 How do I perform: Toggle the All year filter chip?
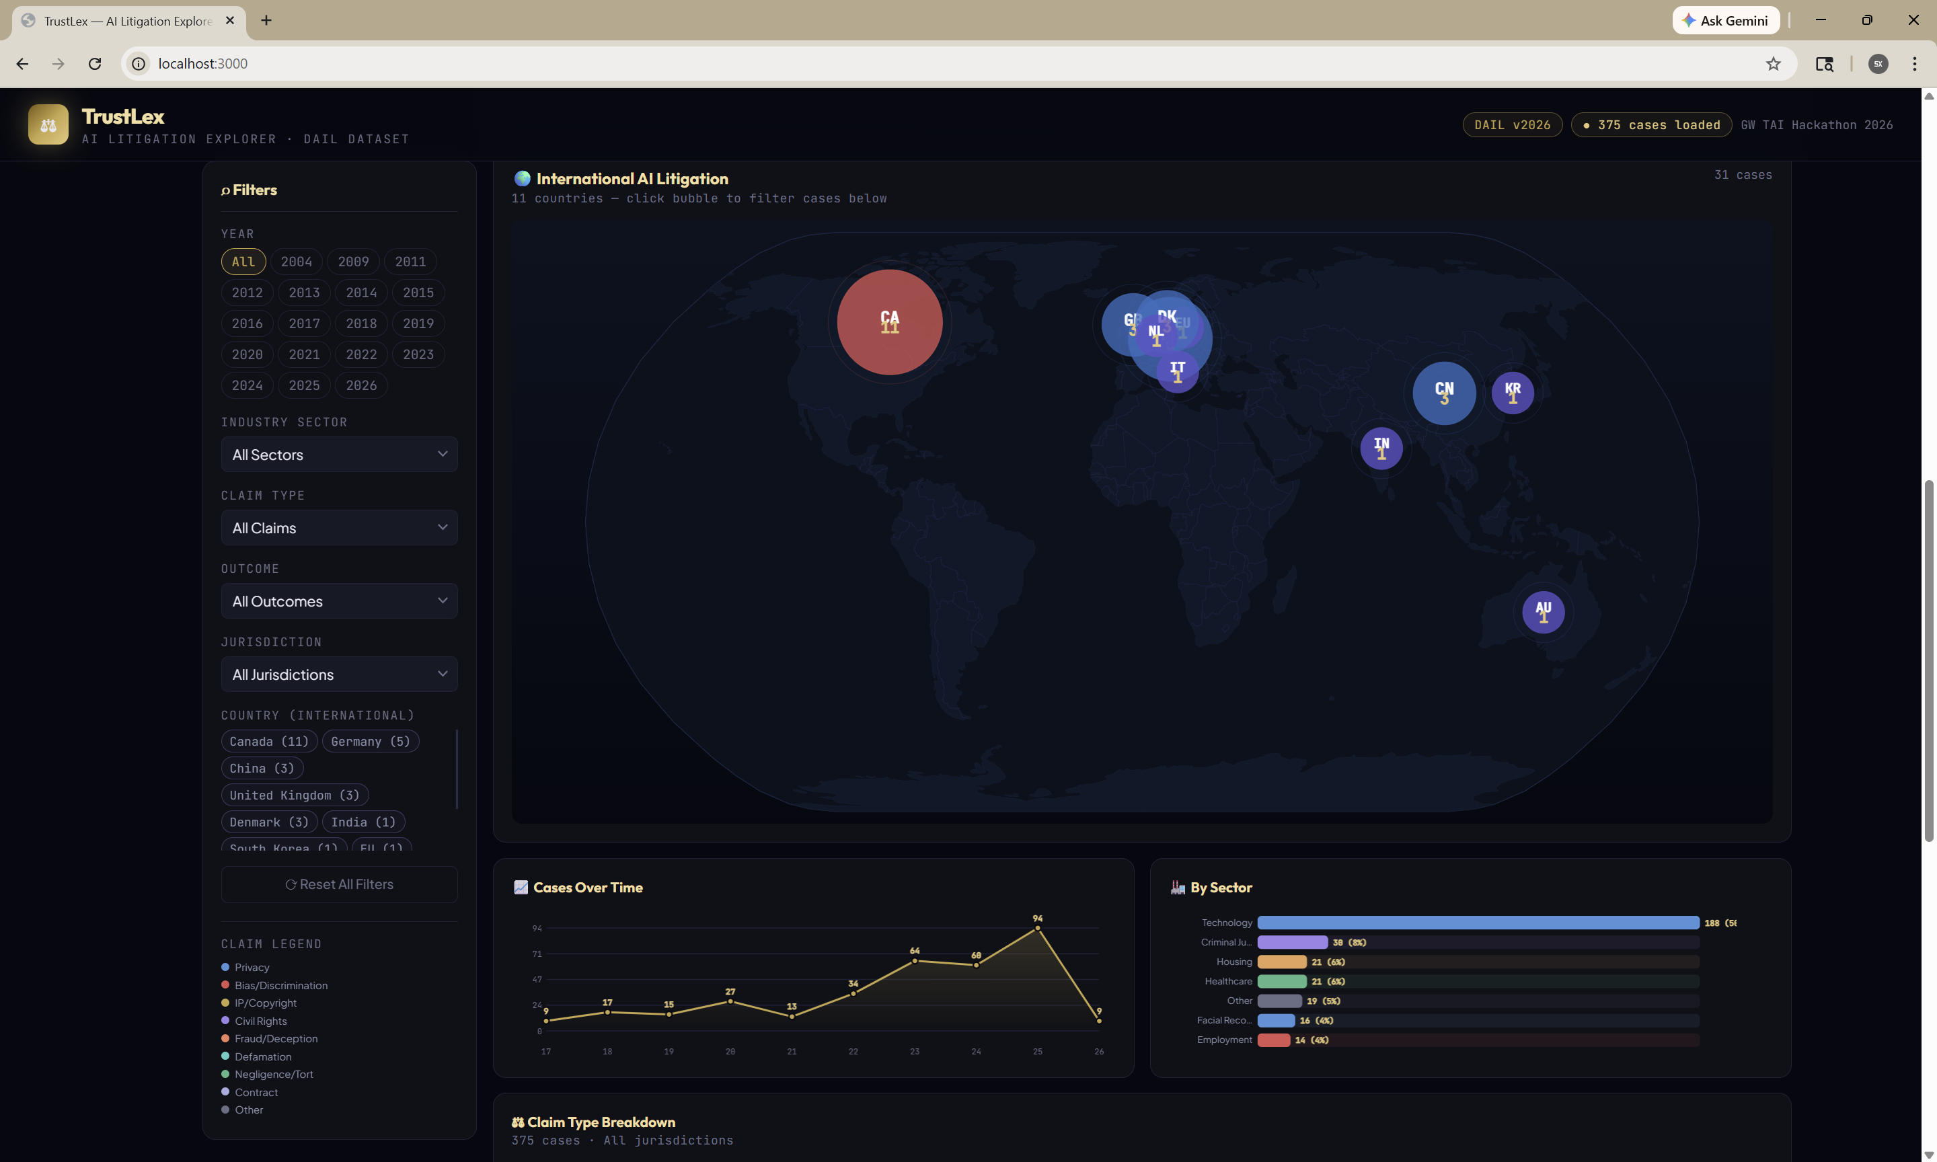coord(243,262)
